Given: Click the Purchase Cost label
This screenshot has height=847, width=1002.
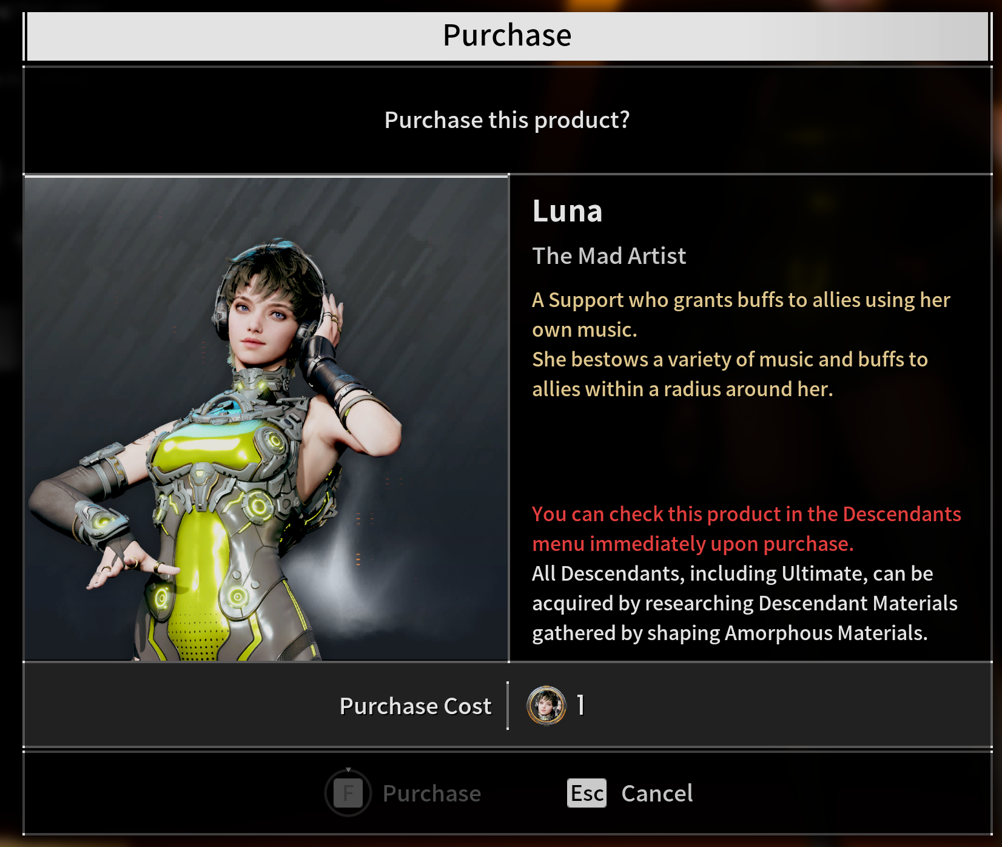Looking at the screenshot, I should pyautogui.click(x=415, y=706).
